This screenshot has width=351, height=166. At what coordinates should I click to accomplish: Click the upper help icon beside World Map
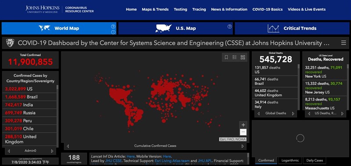(x=113, y=27)
